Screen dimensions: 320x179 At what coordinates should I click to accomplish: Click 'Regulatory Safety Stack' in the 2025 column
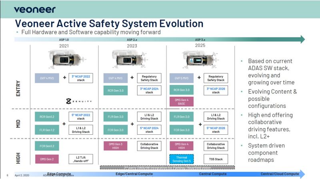pyautogui.click(x=216, y=78)
